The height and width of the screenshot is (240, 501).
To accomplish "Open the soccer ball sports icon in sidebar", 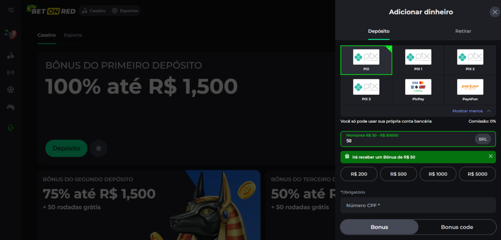I will (11, 89).
